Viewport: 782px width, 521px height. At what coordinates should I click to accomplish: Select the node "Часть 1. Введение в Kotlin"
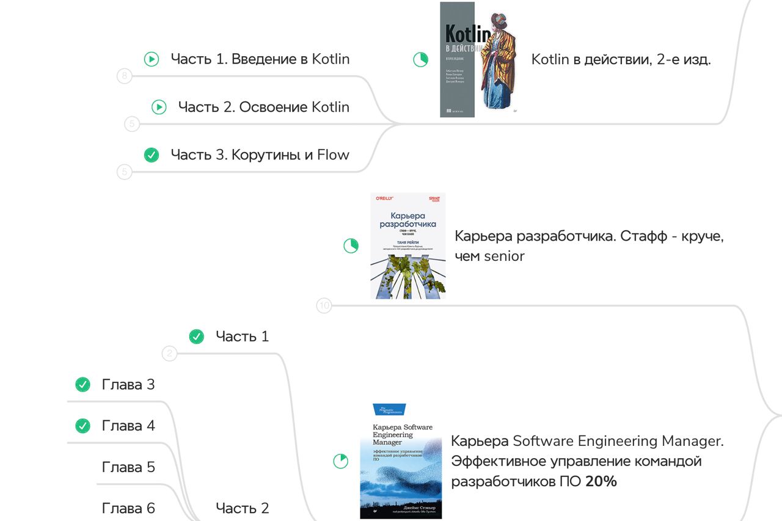click(260, 59)
